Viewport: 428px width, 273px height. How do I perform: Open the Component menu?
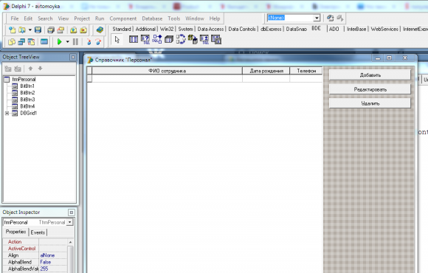(122, 18)
